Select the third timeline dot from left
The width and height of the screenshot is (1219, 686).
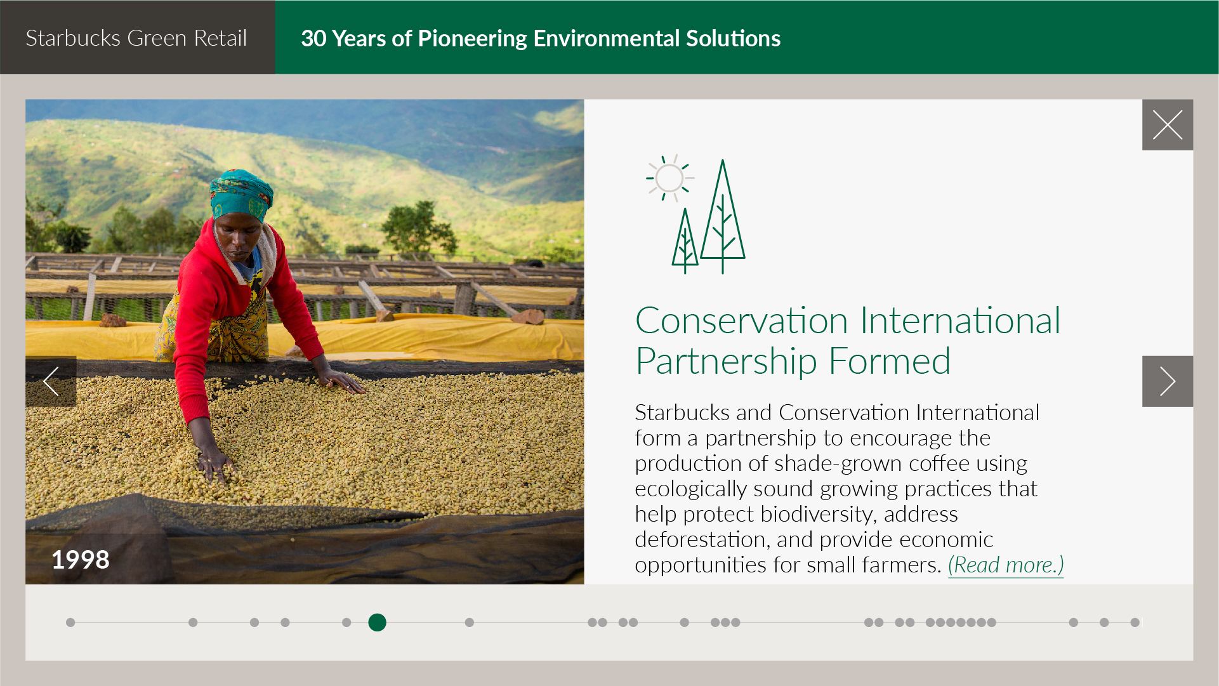[x=254, y=623]
